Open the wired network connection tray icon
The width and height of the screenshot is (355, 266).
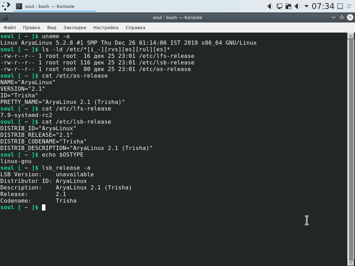279,6
